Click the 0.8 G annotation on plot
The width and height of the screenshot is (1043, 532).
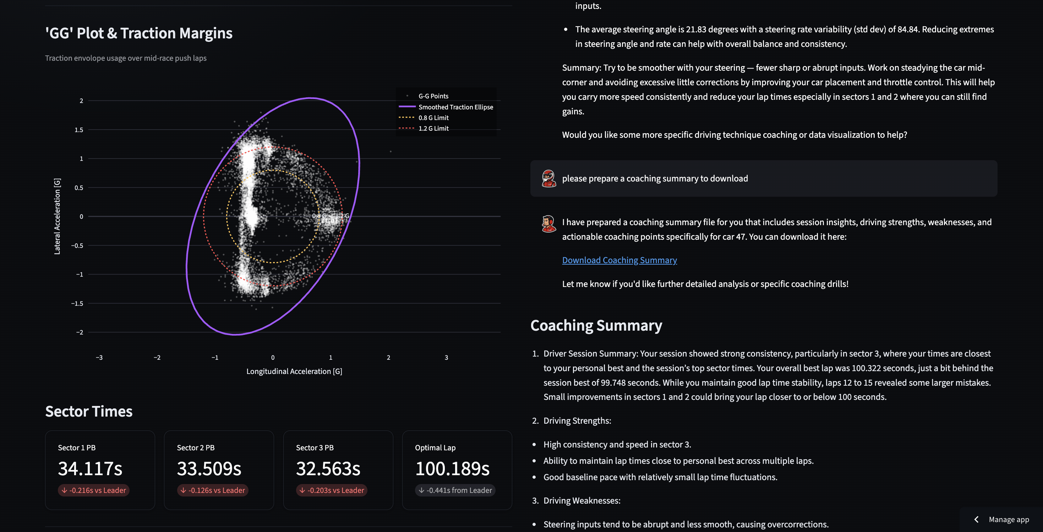(319, 216)
